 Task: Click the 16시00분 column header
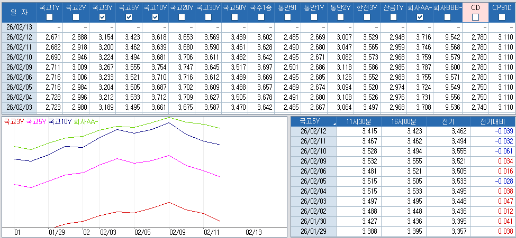point(404,121)
